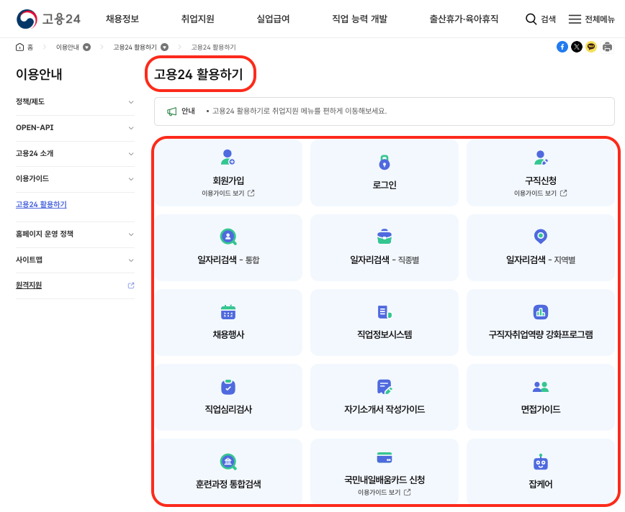The image size is (625, 512).
Task: Share page via X icon
Action: (x=577, y=47)
